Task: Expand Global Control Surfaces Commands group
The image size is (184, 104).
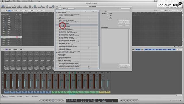Action: (57, 53)
